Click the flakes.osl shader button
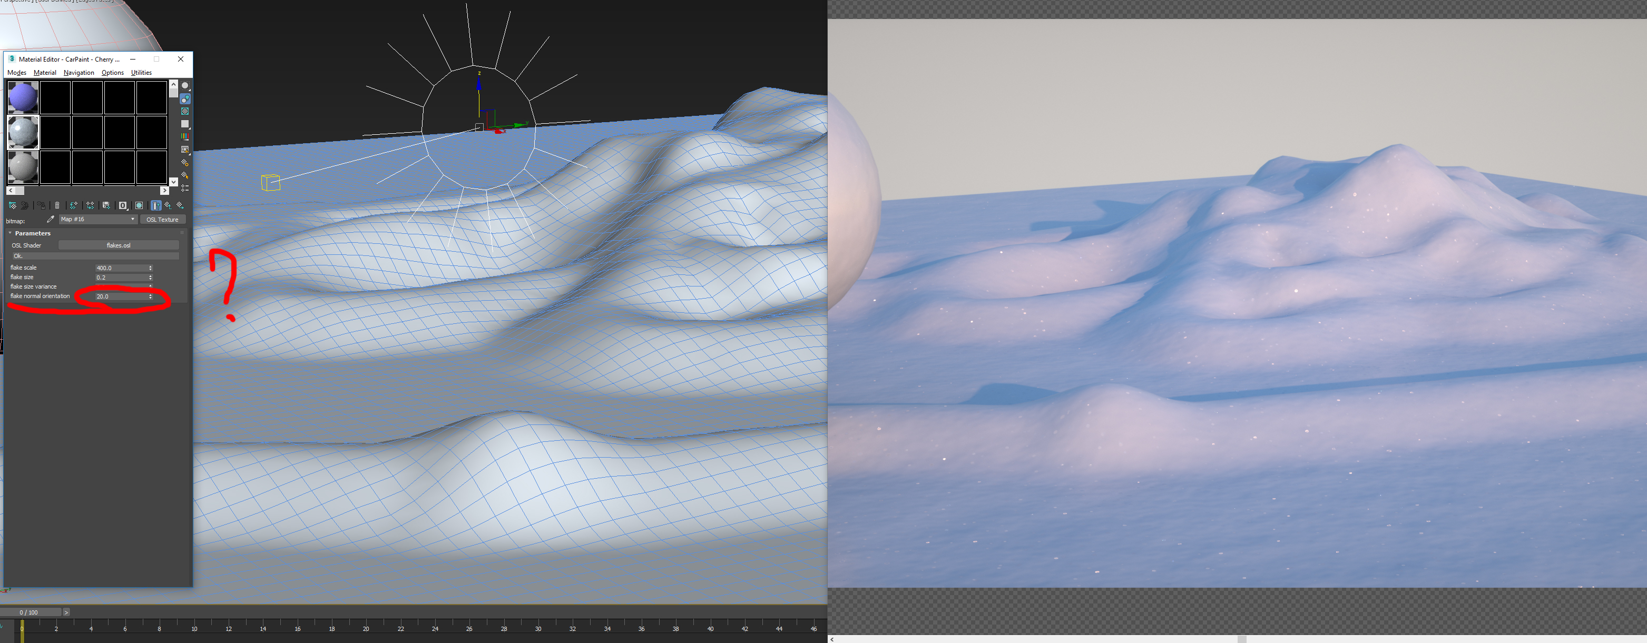1647x643 pixels. pos(118,245)
